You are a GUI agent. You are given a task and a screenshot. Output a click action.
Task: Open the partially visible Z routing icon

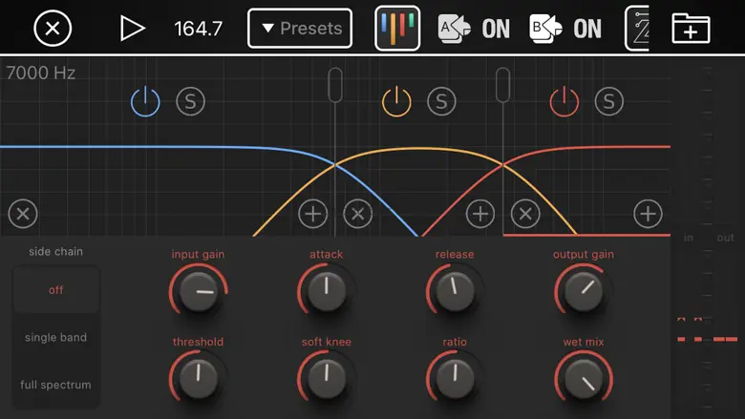(637, 29)
